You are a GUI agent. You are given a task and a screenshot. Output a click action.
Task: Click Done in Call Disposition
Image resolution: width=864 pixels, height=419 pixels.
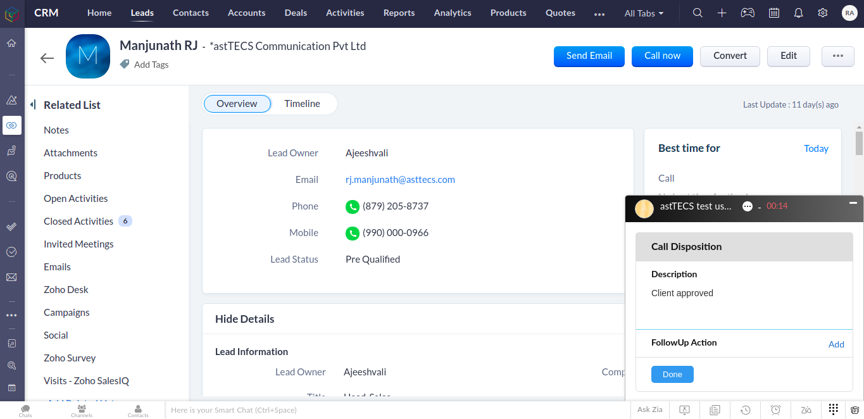pos(672,375)
